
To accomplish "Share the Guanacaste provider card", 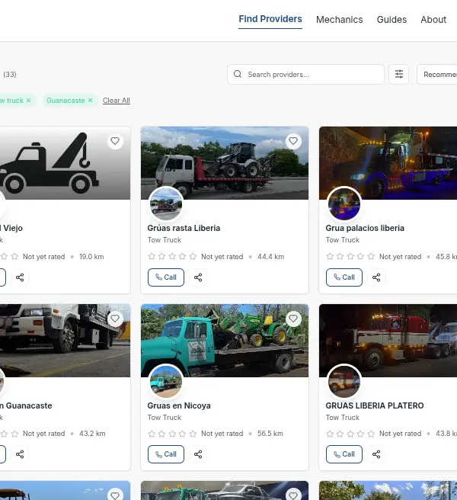I will (x=20, y=454).
